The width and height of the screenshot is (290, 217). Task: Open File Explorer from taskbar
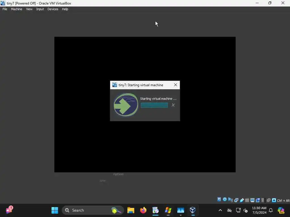[x=131, y=210]
